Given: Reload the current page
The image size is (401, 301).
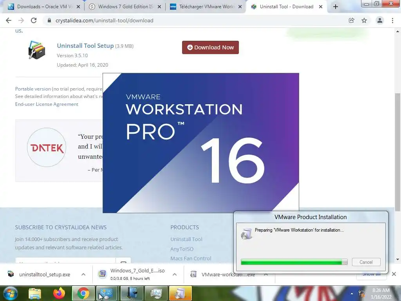Looking at the screenshot, I should tap(34, 20).
